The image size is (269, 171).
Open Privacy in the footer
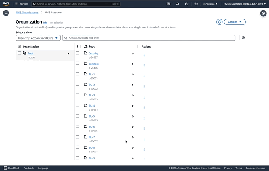pos(228,168)
